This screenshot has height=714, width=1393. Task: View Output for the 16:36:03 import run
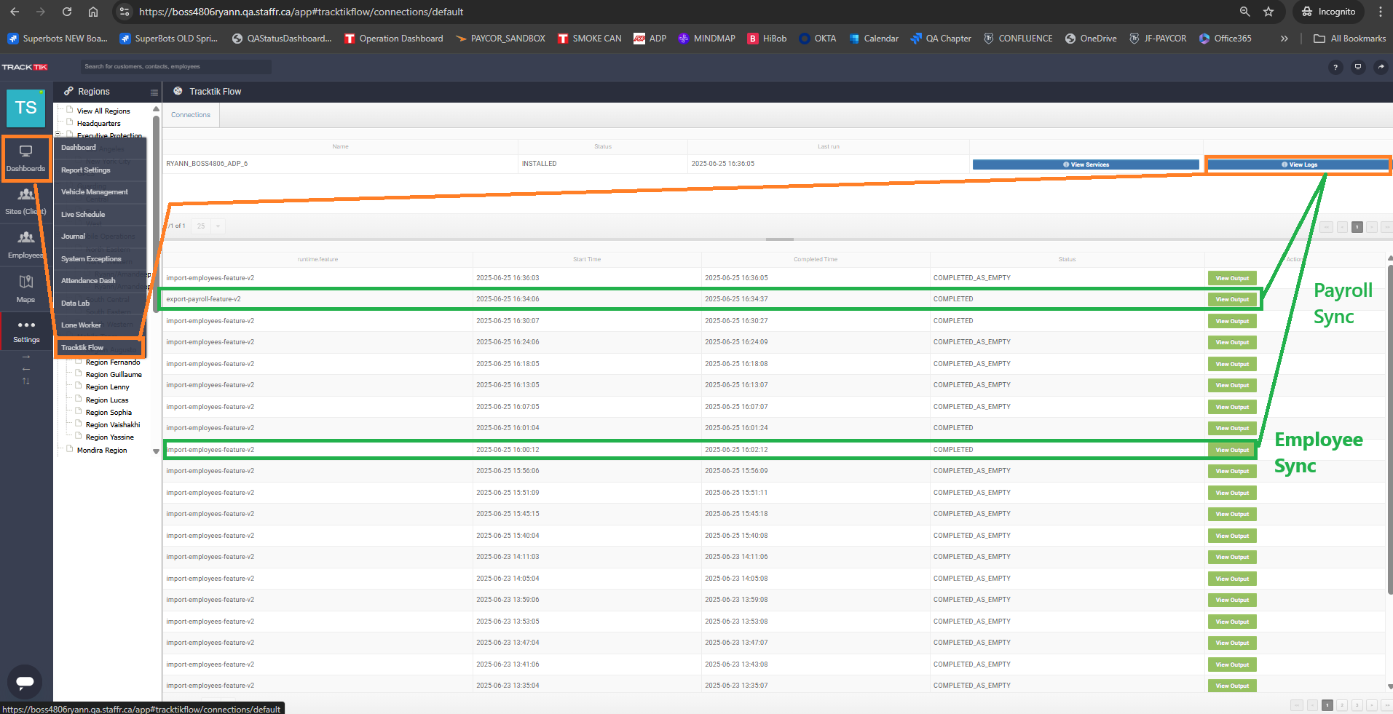1232,278
